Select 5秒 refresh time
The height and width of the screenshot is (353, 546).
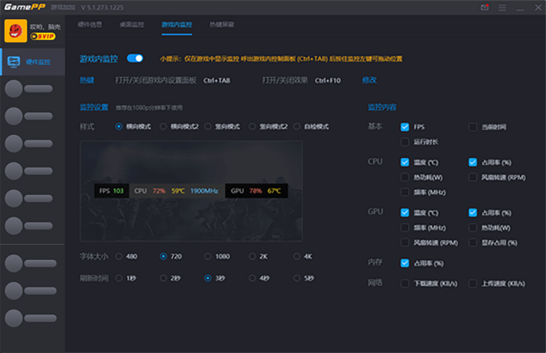(x=297, y=278)
